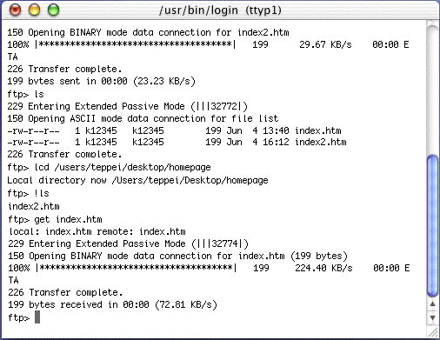Click '150 Opening ASCII mode data connection' line
The width and height of the screenshot is (440, 340).
tap(143, 118)
